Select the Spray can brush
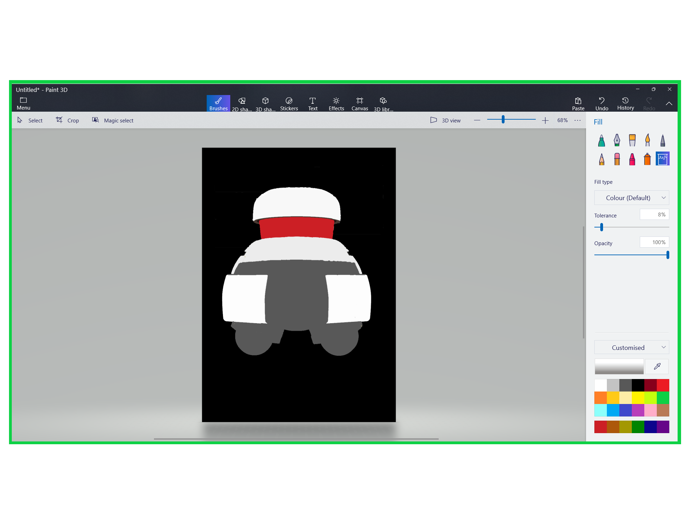 [x=647, y=159]
